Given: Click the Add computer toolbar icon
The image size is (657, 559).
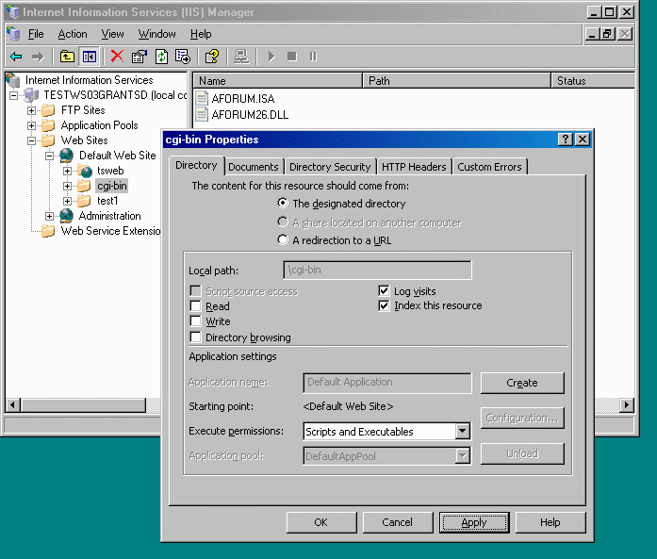Looking at the screenshot, I should 241,57.
